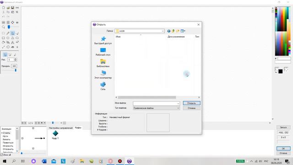Click the Save floppy disk icon
Image resolution: width=293 pixels, height=165 pixels.
[x=12, y=8]
